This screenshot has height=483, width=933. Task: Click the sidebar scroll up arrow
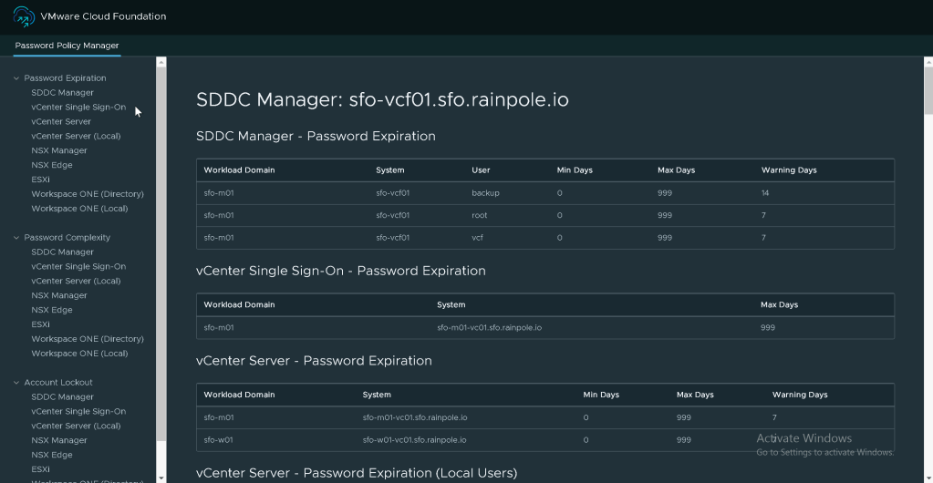point(161,63)
